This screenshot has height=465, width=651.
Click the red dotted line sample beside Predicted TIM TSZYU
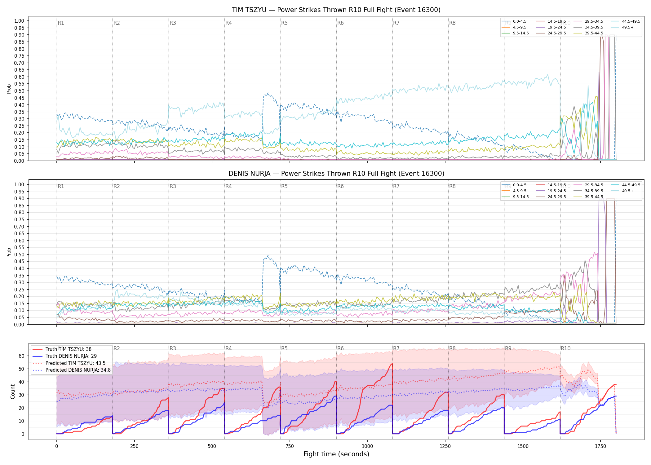click(x=38, y=363)
